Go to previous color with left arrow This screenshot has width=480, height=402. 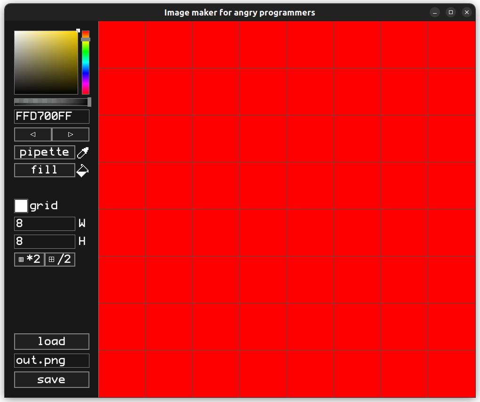pos(33,134)
